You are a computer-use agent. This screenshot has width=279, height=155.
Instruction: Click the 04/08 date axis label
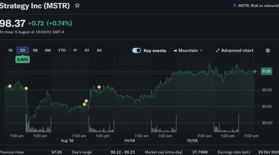click(x=130, y=141)
